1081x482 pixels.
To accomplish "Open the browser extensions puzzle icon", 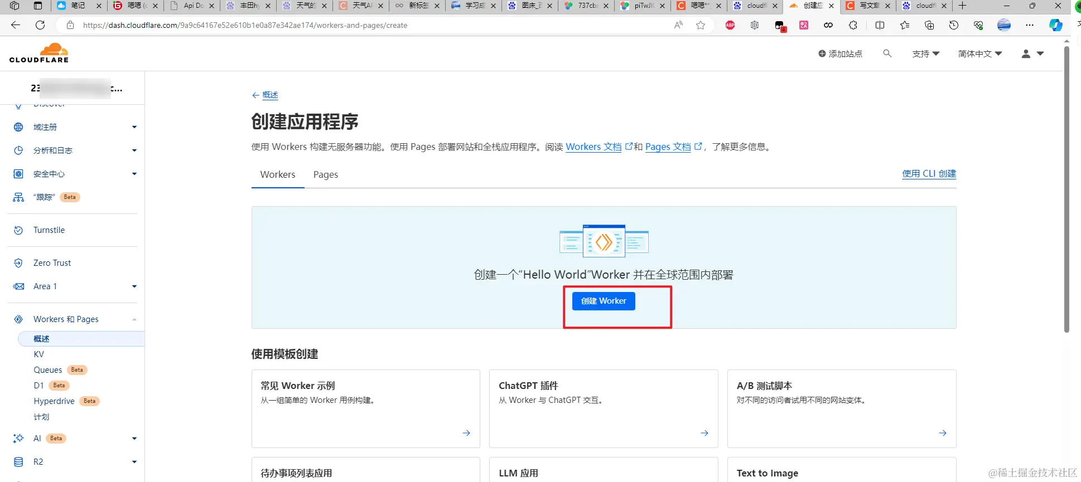I will [x=853, y=25].
